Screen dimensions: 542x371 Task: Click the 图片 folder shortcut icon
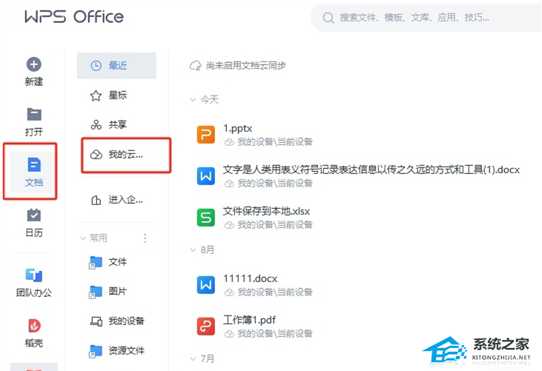pyautogui.click(x=96, y=292)
